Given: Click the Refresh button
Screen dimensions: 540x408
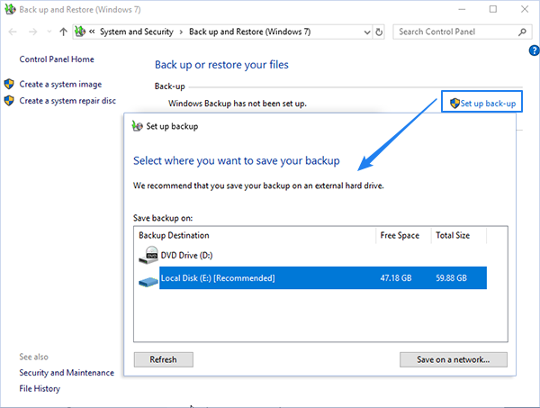Looking at the screenshot, I should coord(164,359).
